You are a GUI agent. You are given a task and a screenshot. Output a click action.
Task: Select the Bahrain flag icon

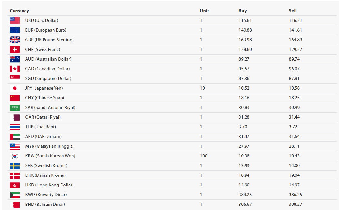tap(15, 205)
